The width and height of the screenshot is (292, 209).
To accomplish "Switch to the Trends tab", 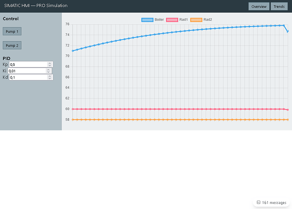I will 279,6.
